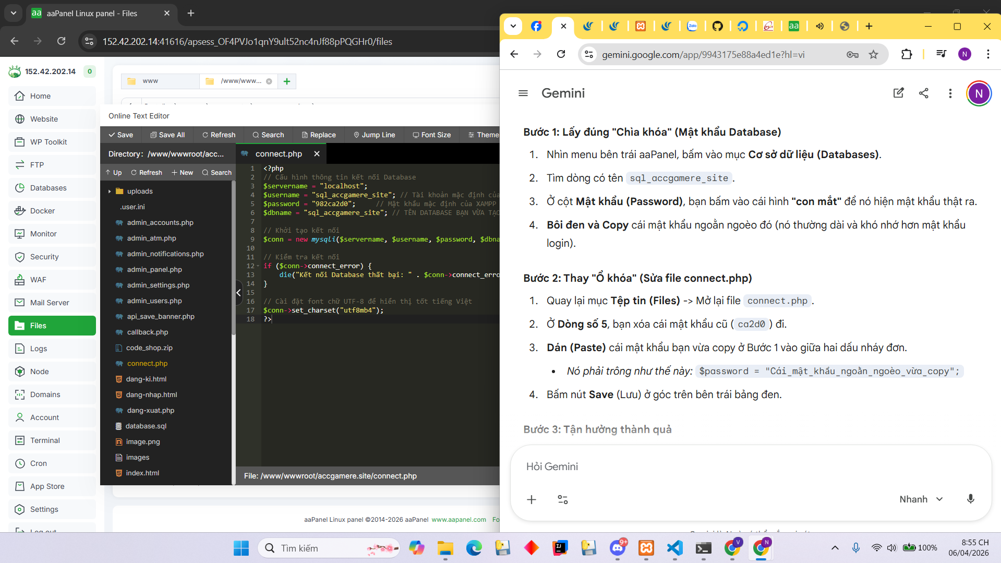The height and width of the screenshot is (563, 1001).
Task: Open the Gemini tools sliders icon
Action: coord(562,499)
